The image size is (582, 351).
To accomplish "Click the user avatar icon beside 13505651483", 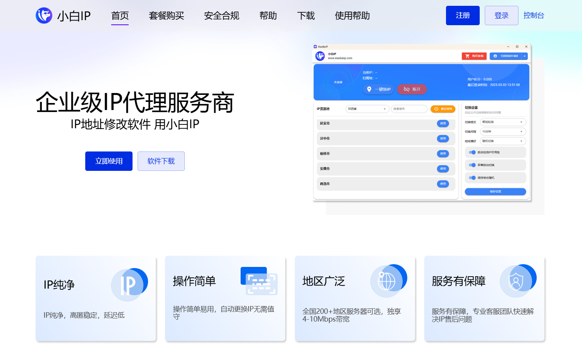I will coord(495,56).
